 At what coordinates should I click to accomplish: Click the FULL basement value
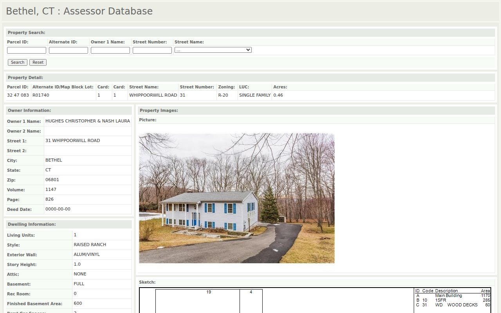tap(79, 284)
